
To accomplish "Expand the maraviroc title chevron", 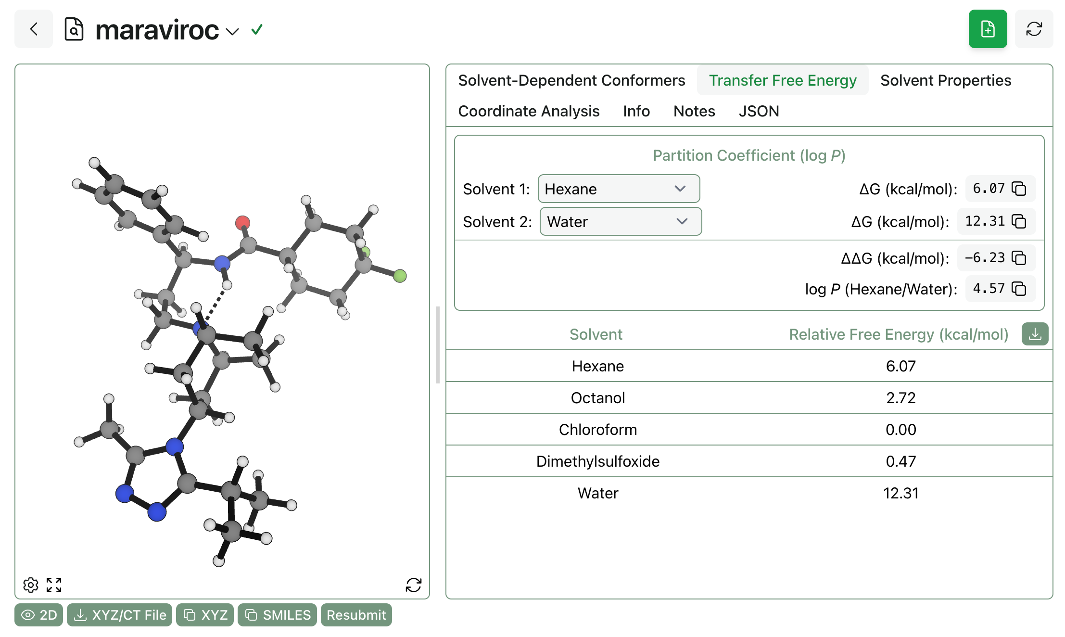I will click(x=232, y=32).
